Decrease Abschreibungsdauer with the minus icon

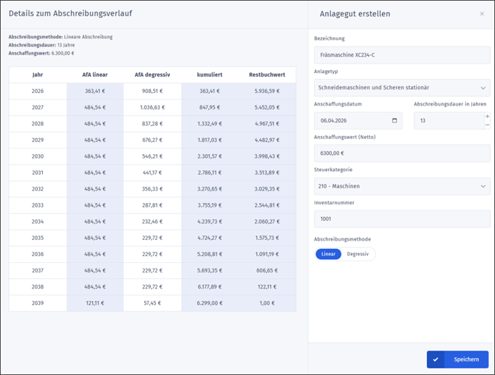[x=487, y=125]
